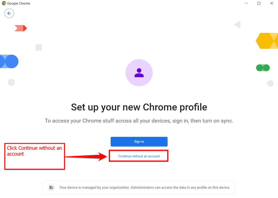Screen dimensions: 278x198
Task: Choose Continue without an account
Action: (x=139, y=156)
